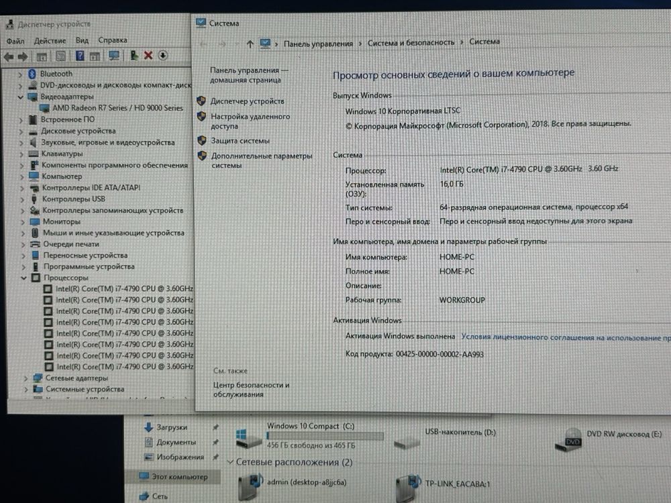The image size is (671, 503).
Task: Select Изображения in Explorer sidebar
Action: pyautogui.click(x=180, y=457)
